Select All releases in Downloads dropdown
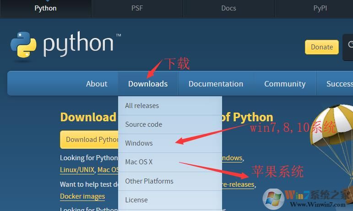Viewport: 353px width, 211px height. pos(170,106)
